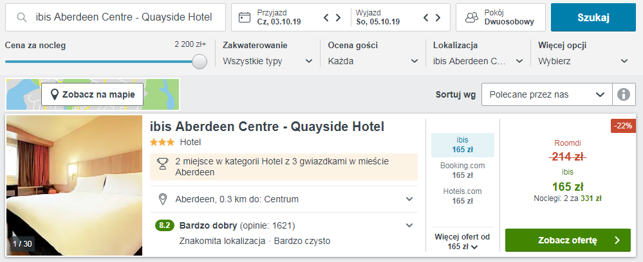Click the price per night slider handle
Screen dimensions: 643x262
[x=200, y=62]
